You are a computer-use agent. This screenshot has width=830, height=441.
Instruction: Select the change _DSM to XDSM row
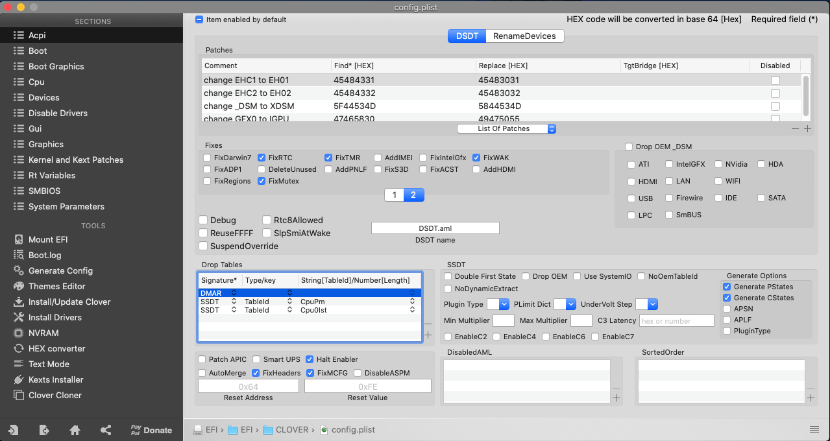(501, 106)
